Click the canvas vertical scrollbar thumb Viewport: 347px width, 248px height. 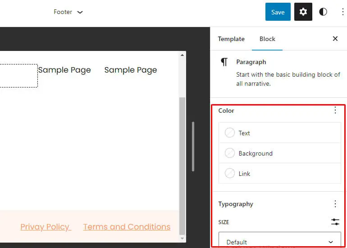click(x=182, y=165)
